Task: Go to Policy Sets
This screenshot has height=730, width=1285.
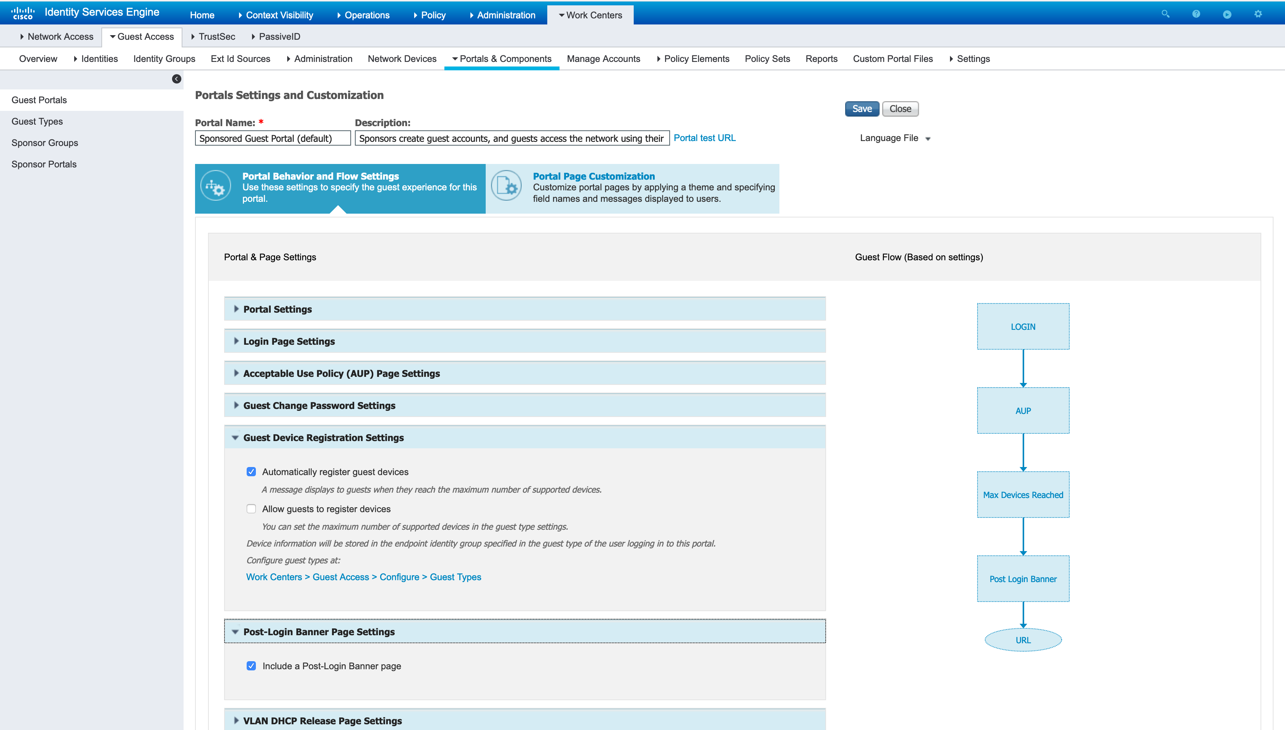Action: 768,58
